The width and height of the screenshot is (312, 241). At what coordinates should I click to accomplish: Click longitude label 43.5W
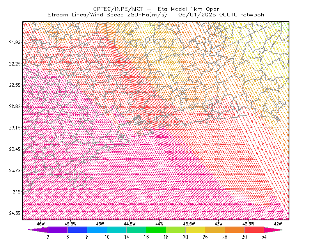[189, 224]
